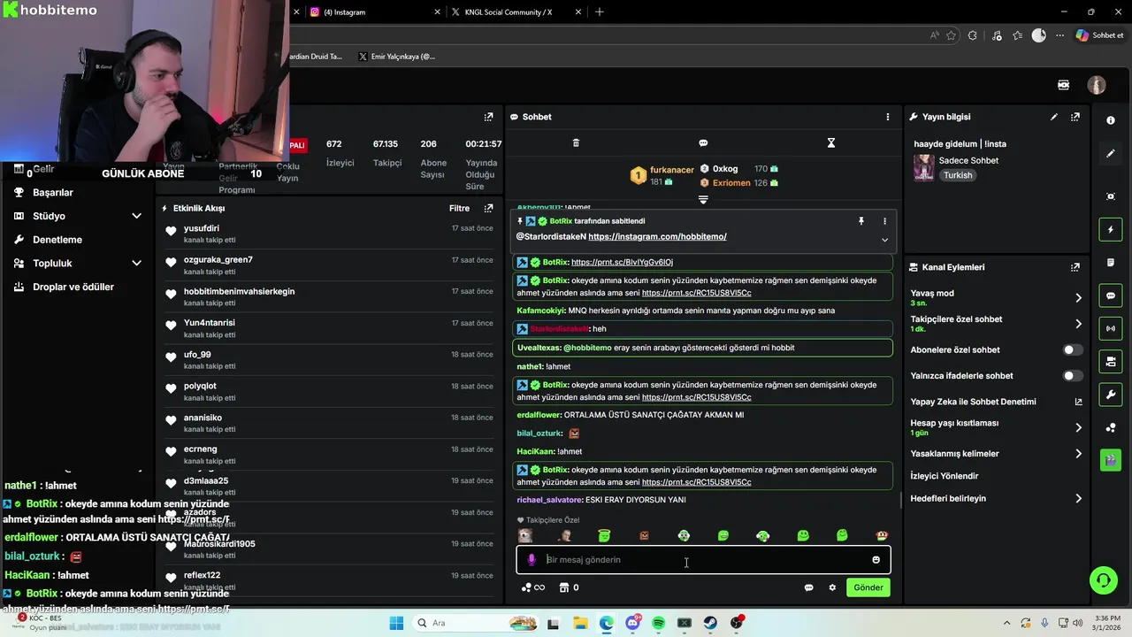Open the Filtre option in activity feed
Viewport: 1132px width, 637px height.
459,208
